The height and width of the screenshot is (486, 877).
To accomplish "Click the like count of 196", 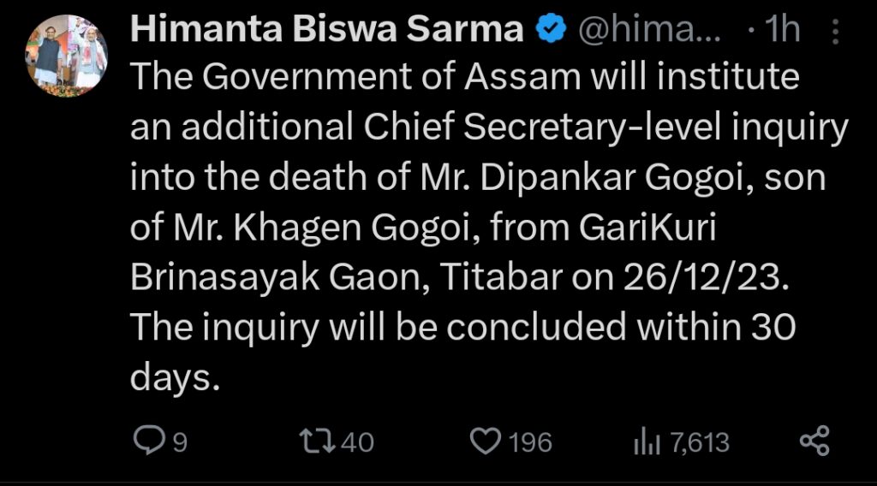I will (531, 442).
